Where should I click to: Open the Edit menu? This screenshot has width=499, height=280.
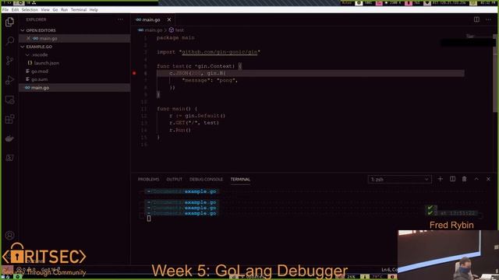15,10
